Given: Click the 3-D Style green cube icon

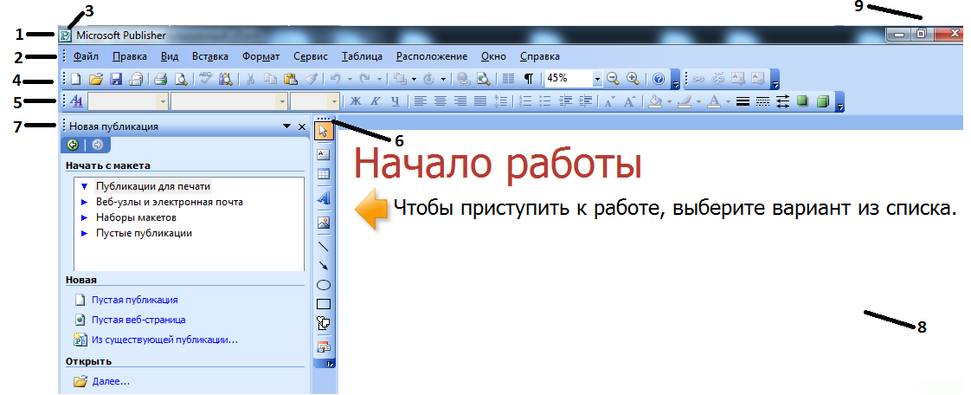Looking at the screenshot, I should click(822, 101).
